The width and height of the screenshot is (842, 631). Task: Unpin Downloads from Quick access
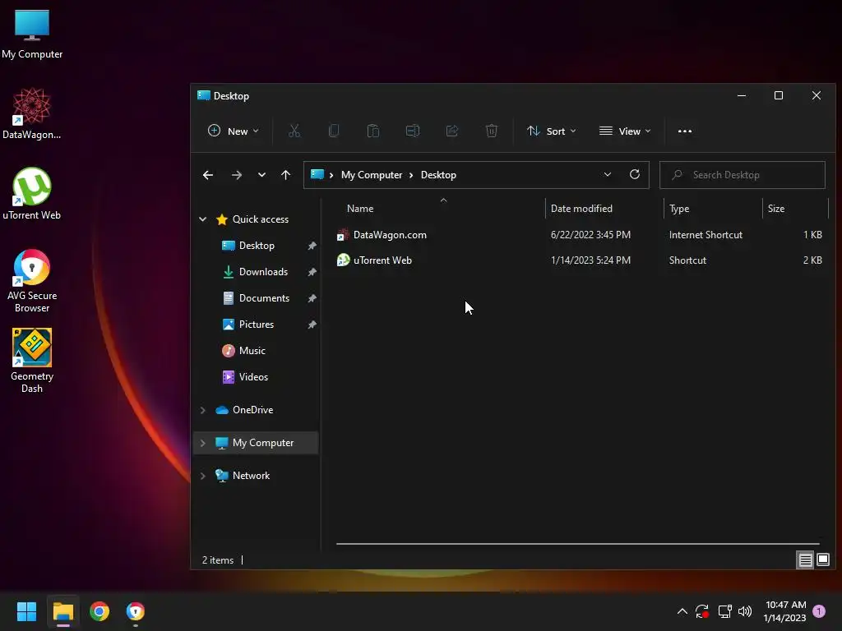[312, 272]
